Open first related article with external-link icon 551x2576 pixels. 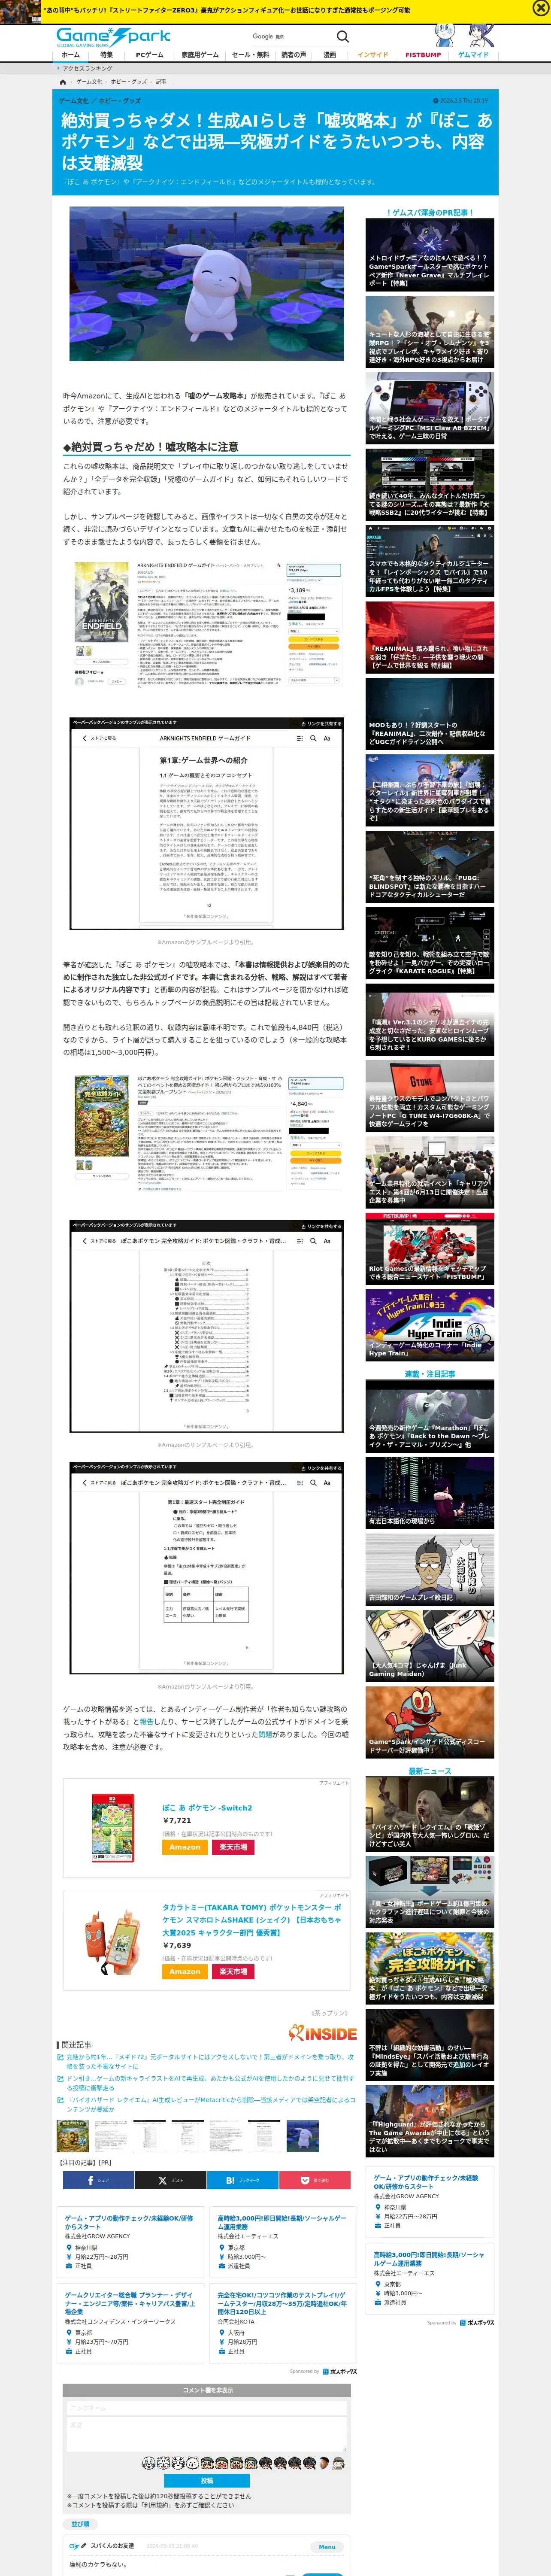209,2062
